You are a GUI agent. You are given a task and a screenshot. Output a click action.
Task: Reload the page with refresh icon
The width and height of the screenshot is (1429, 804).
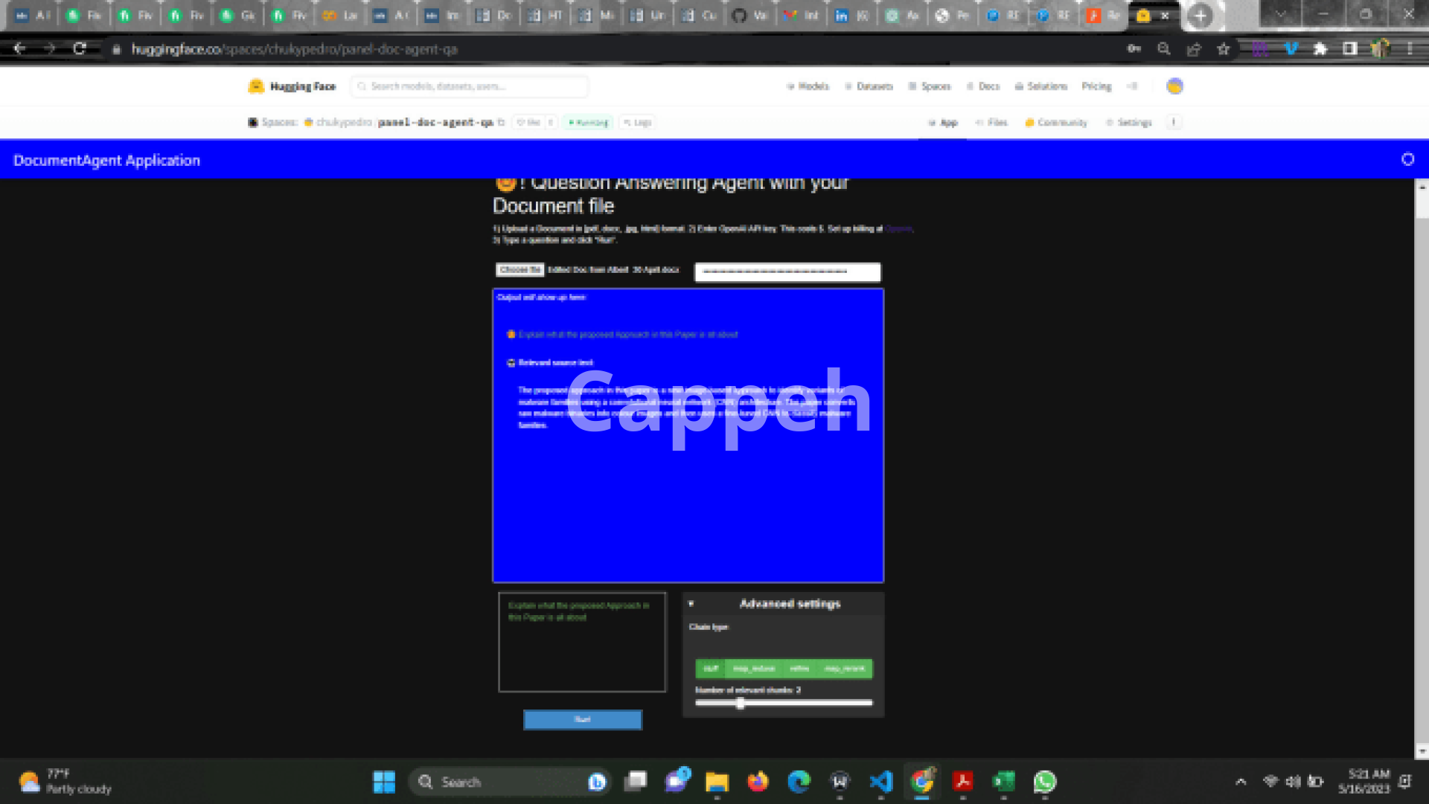click(x=80, y=49)
